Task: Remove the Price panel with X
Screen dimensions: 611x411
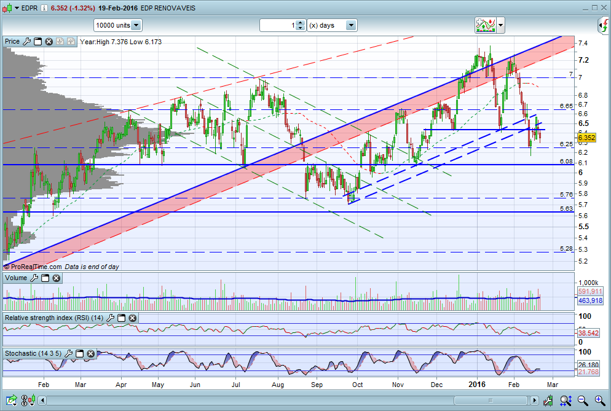Action: tap(49, 41)
